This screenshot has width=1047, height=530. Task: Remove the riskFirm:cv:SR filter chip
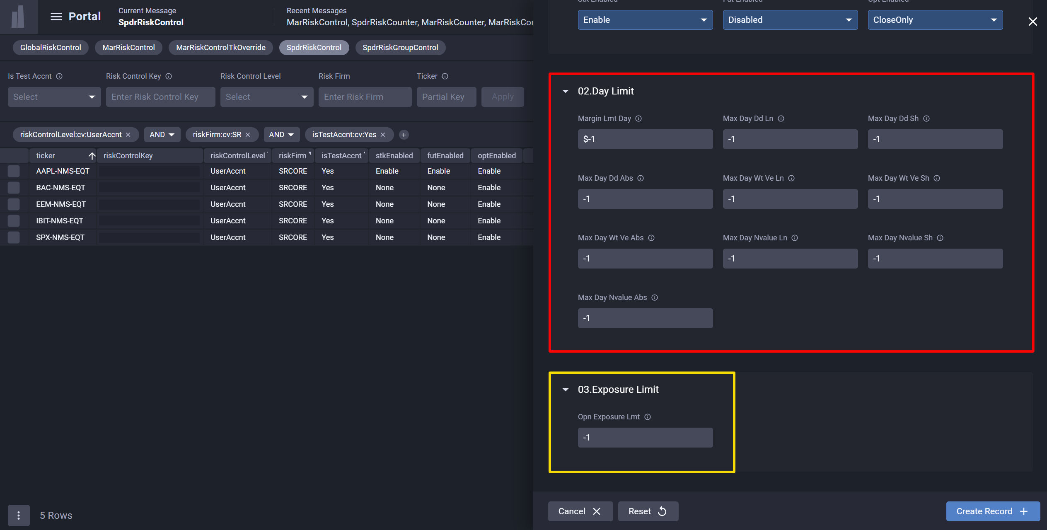(248, 135)
